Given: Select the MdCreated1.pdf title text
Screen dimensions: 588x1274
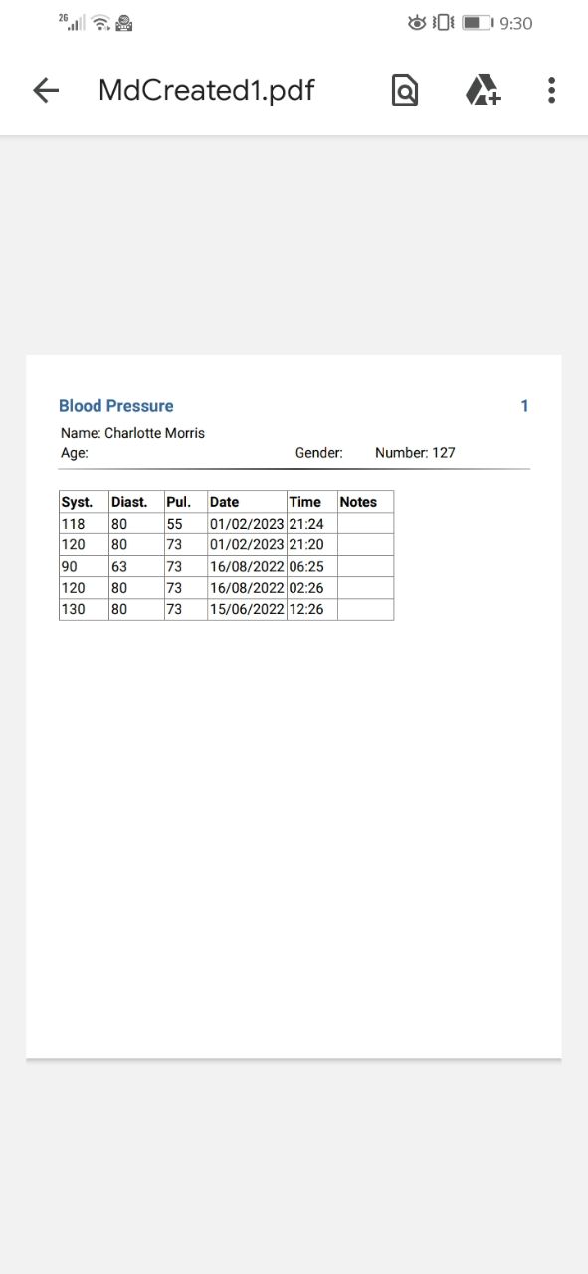Looking at the screenshot, I should pos(207,91).
